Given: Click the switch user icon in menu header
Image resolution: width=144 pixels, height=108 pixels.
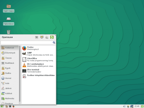Looking at the screenshot, I should point(47,37).
